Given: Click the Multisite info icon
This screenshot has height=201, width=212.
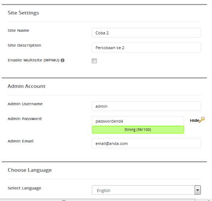Looking at the screenshot, I should pyautogui.click(x=62, y=60).
